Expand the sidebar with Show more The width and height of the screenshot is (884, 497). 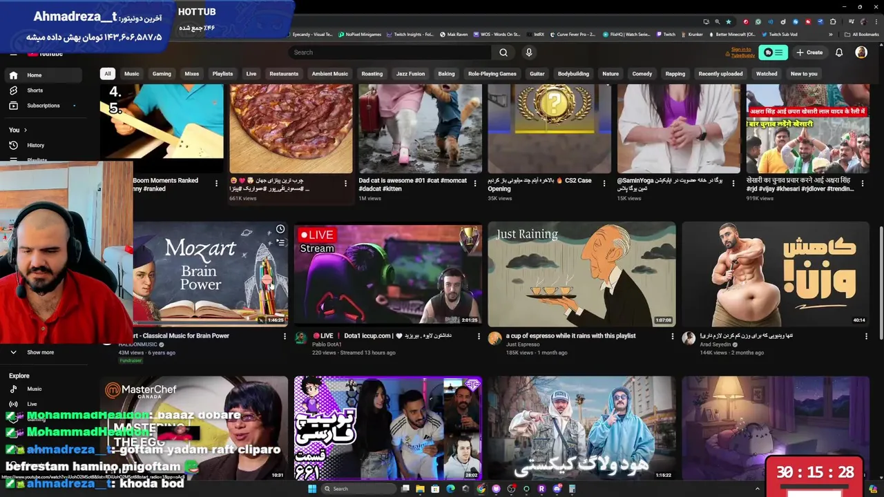45,352
